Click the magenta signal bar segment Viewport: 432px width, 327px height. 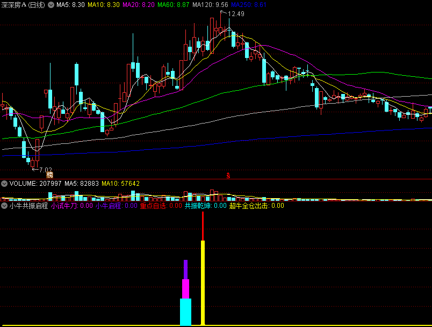[186, 289]
